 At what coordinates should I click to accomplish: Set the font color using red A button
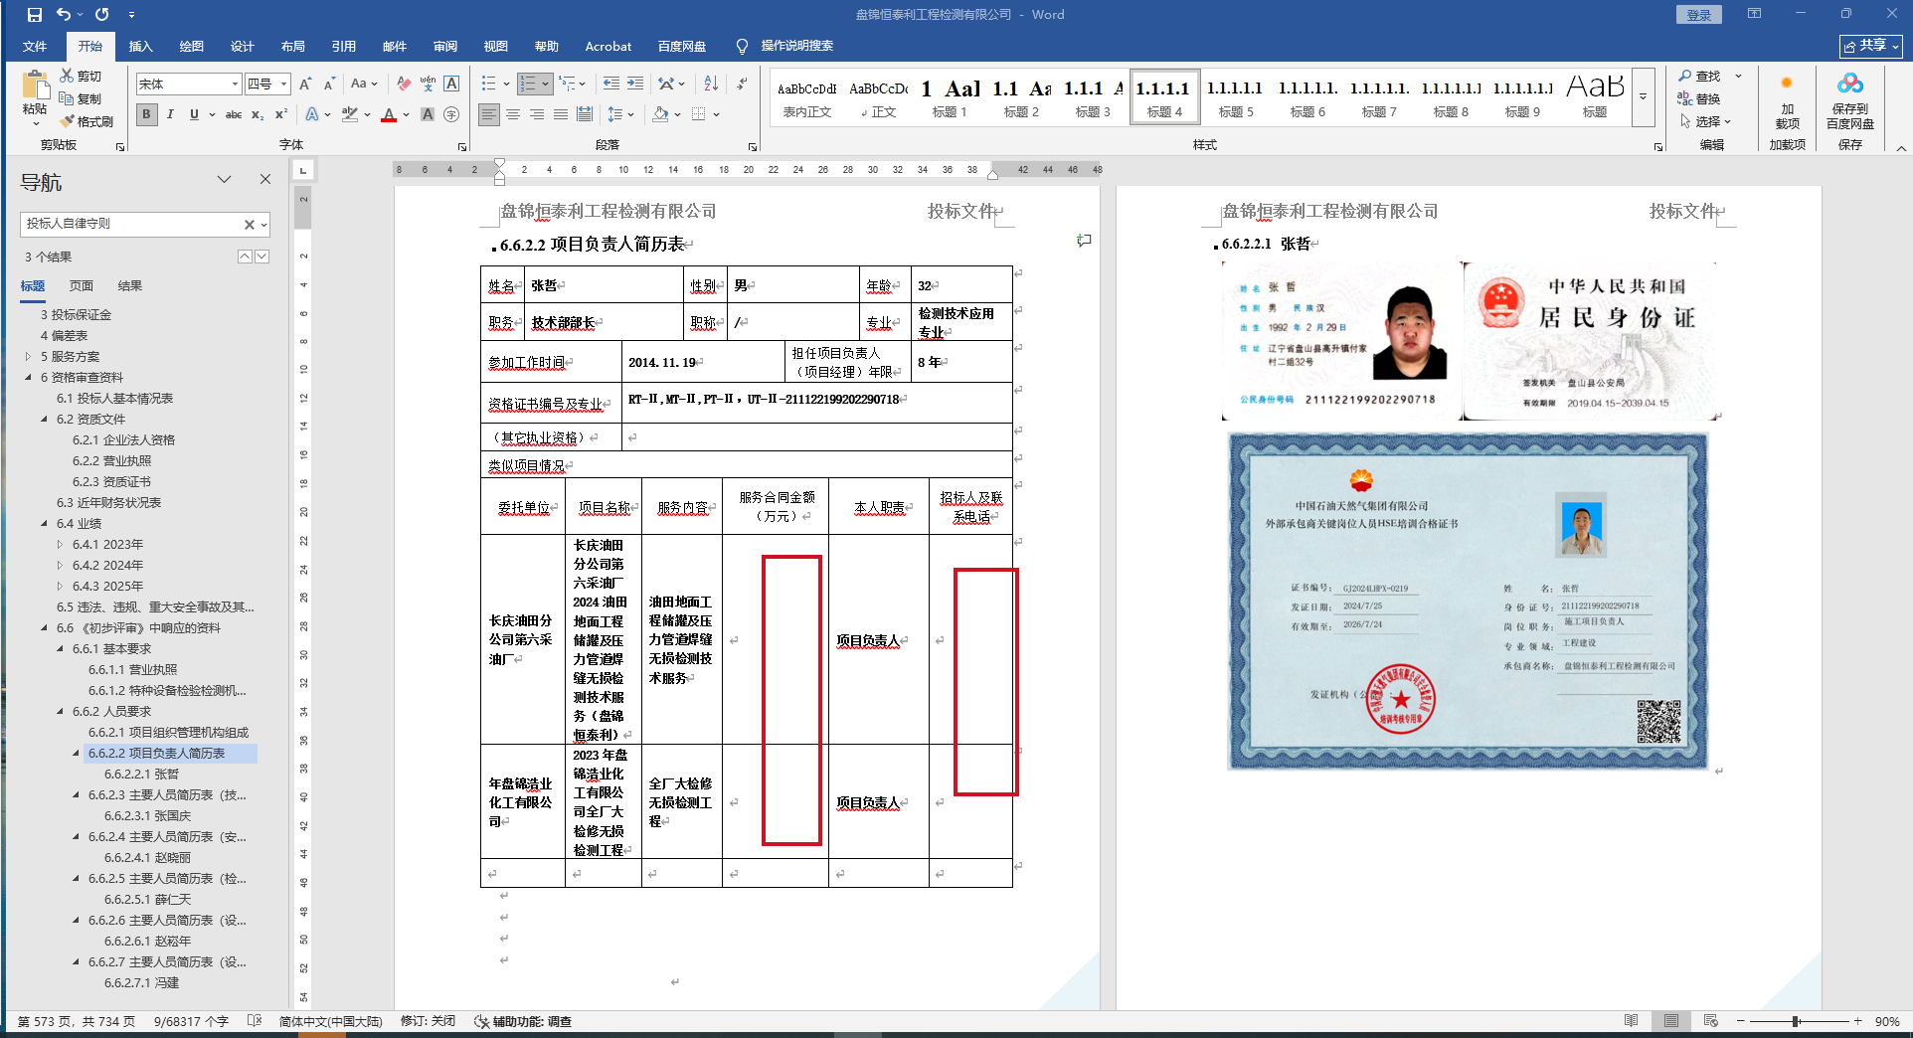388,114
